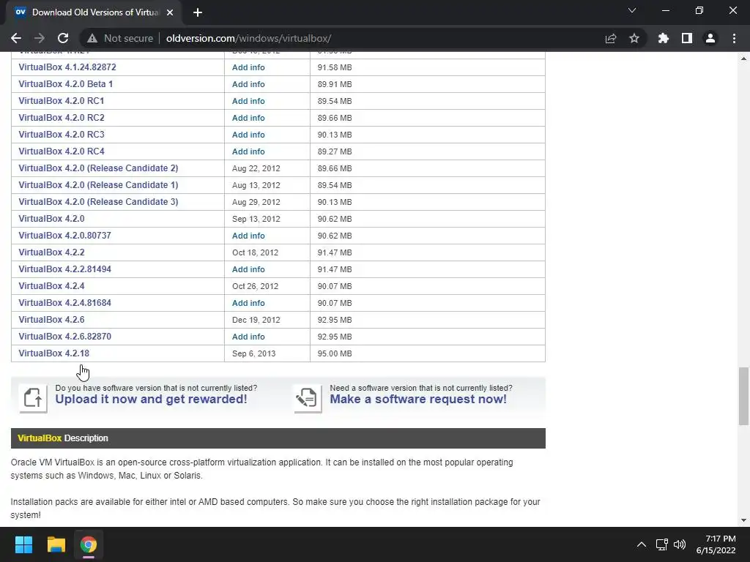This screenshot has height=562, width=750.
Task: Click the page vertical scrollbar thumb
Action: point(743,396)
